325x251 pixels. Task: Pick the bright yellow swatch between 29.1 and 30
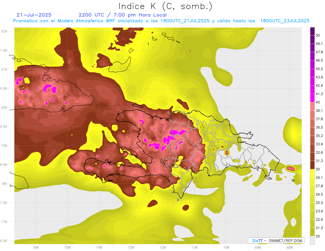click(x=312, y=173)
